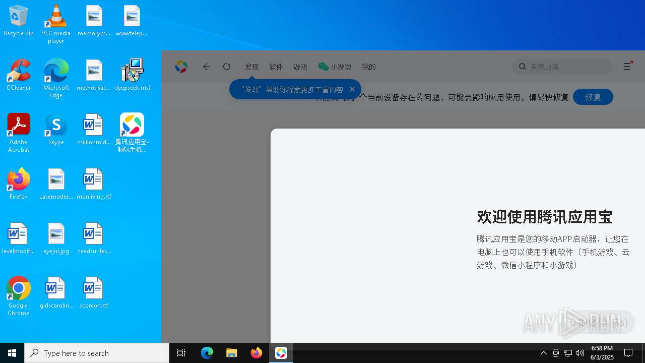
Task: Select the wwwtelep... image file on desktop
Action: pyautogui.click(x=132, y=21)
